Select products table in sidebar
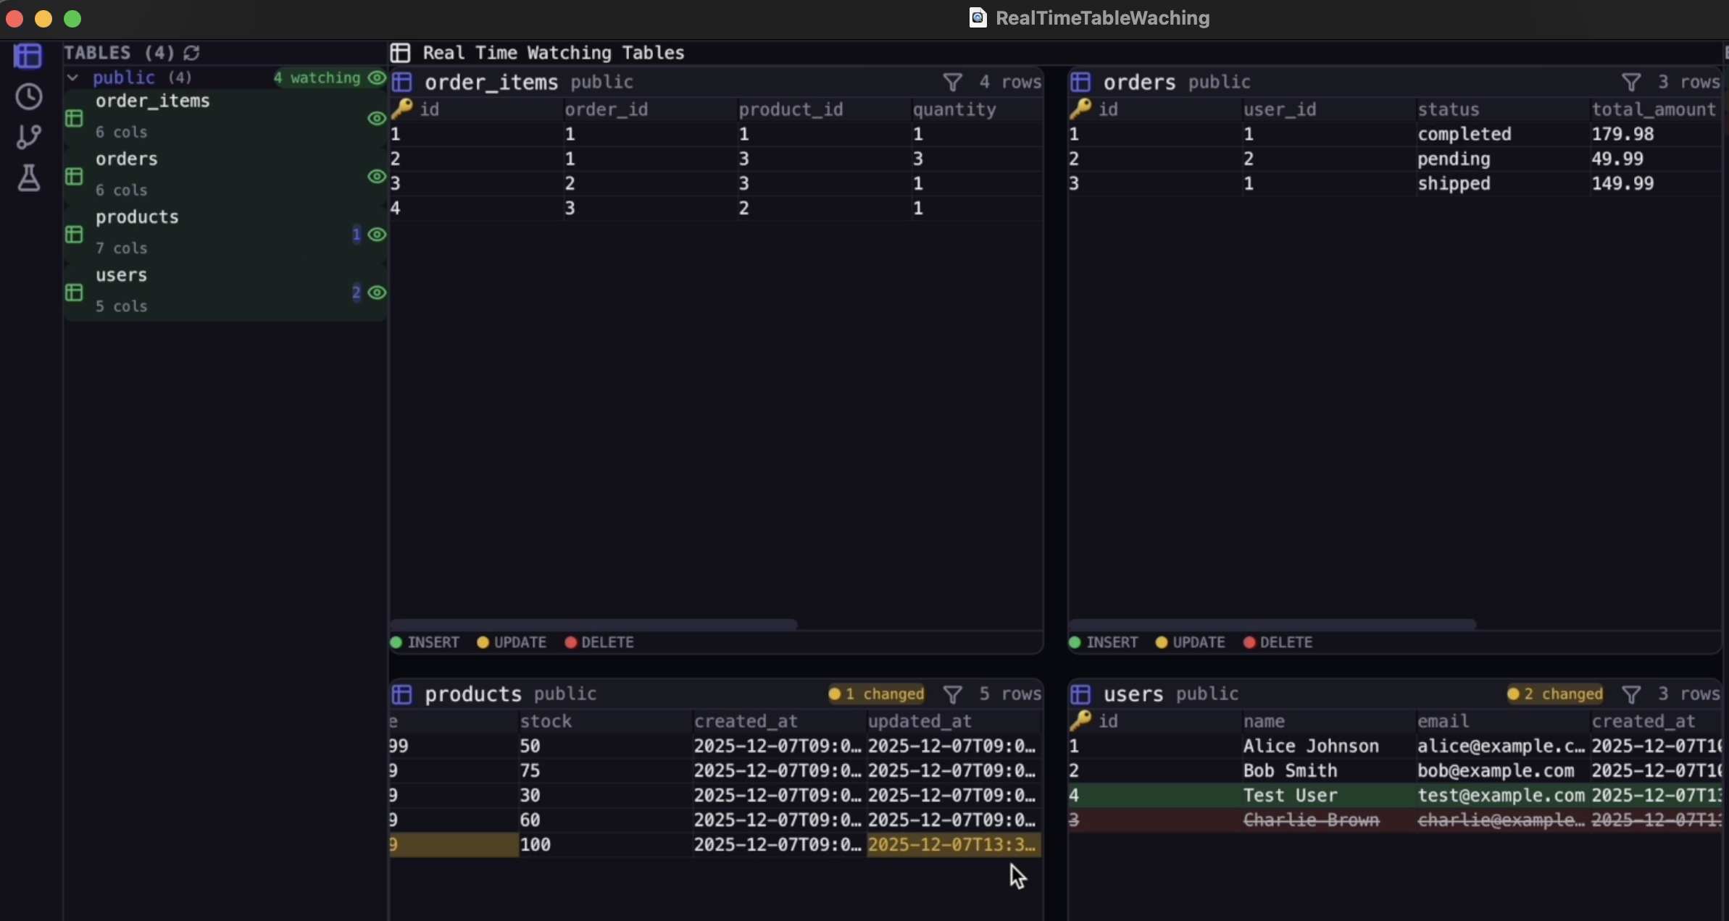This screenshot has height=921, width=1729. [137, 217]
